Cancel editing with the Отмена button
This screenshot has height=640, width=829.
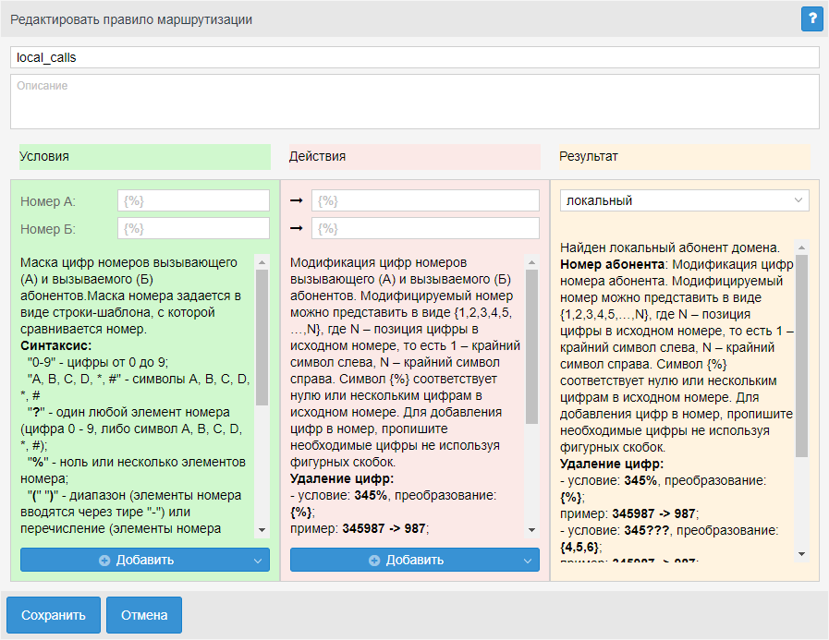tap(144, 615)
